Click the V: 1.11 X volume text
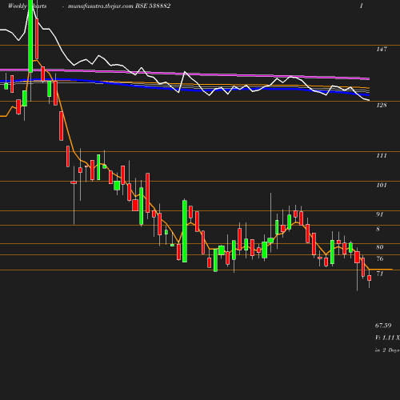 387,338
